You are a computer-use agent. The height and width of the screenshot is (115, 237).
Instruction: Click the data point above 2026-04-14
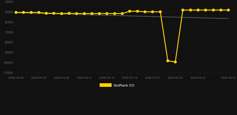(107, 13)
